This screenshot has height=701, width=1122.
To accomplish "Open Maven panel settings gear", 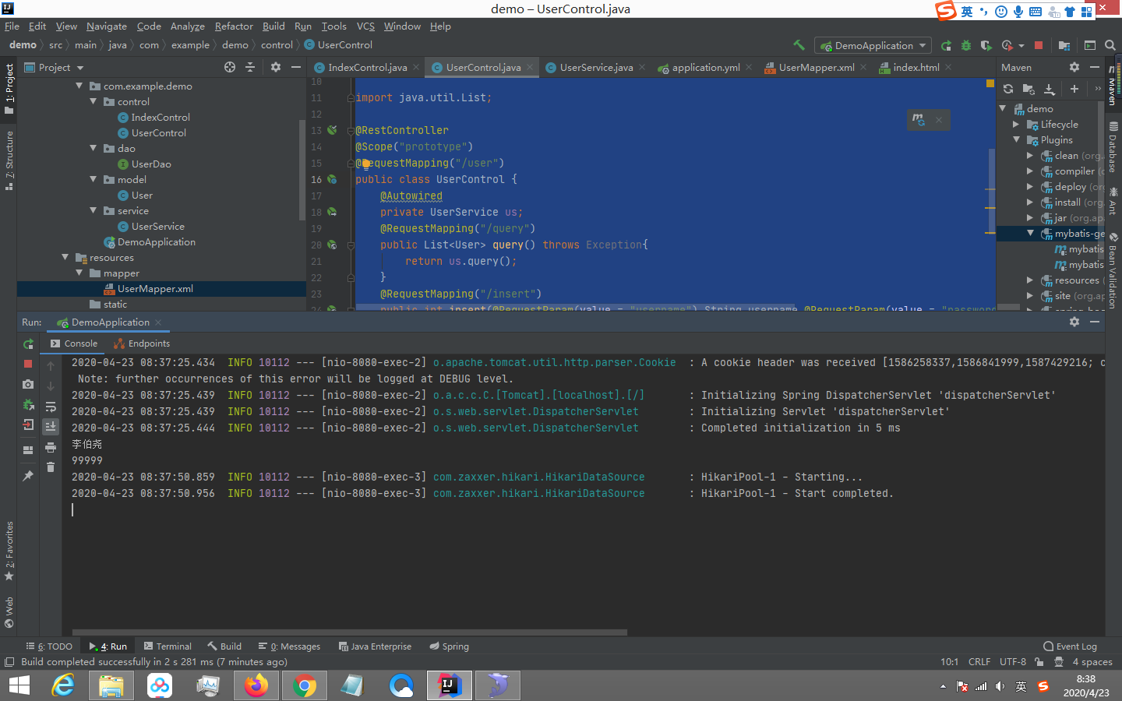I will (x=1074, y=67).
